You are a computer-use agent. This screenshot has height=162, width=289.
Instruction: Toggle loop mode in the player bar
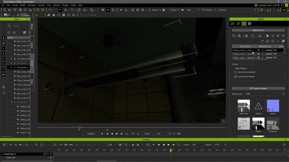pos(126,134)
